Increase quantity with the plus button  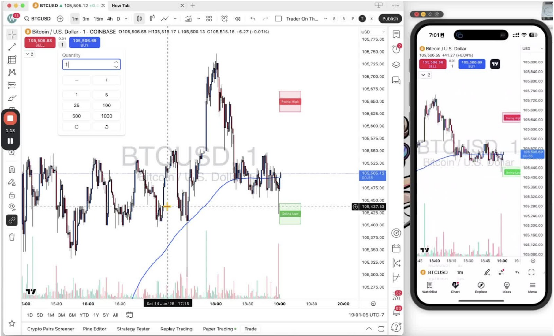(x=107, y=80)
